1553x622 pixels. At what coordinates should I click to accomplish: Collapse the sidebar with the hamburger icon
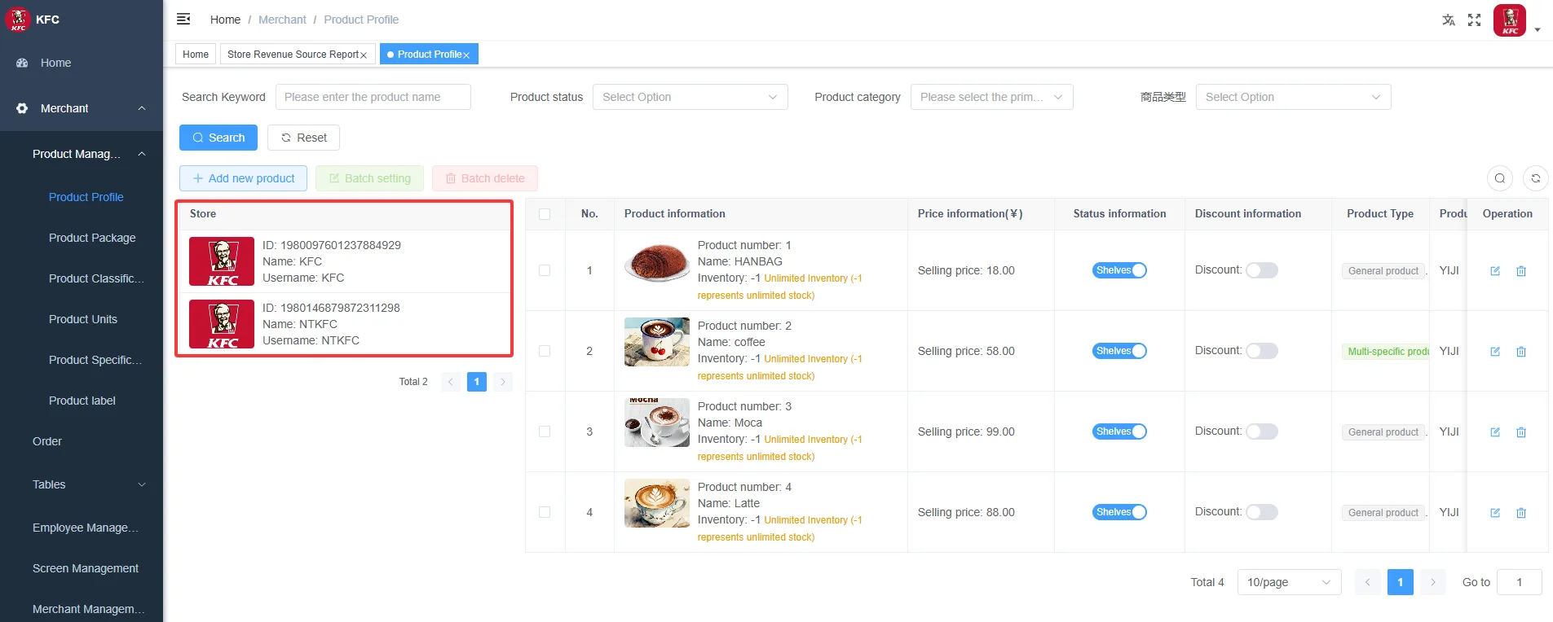[x=183, y=19]
